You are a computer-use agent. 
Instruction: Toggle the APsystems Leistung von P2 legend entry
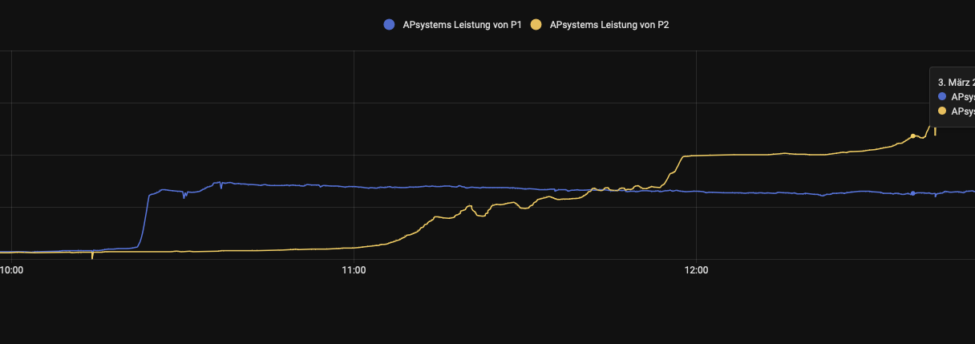tap(601, 25)
